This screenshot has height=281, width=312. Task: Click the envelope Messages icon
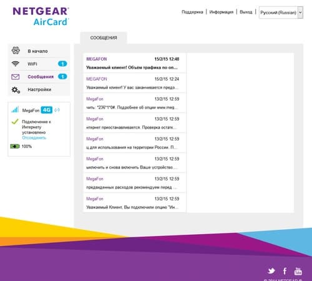[16, 77]
